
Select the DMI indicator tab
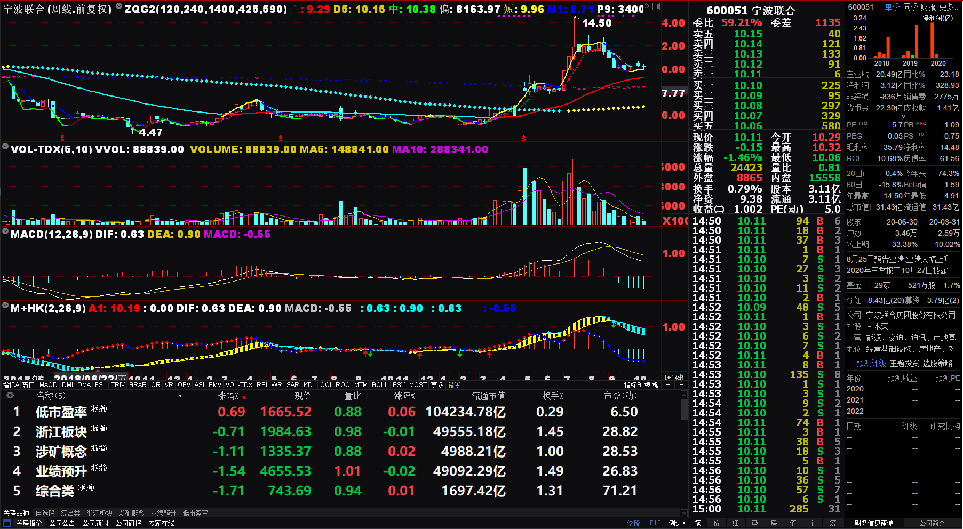pyautogui.click(x=67, y=384)
